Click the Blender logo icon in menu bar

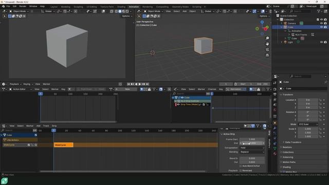(x=4, y=6)
